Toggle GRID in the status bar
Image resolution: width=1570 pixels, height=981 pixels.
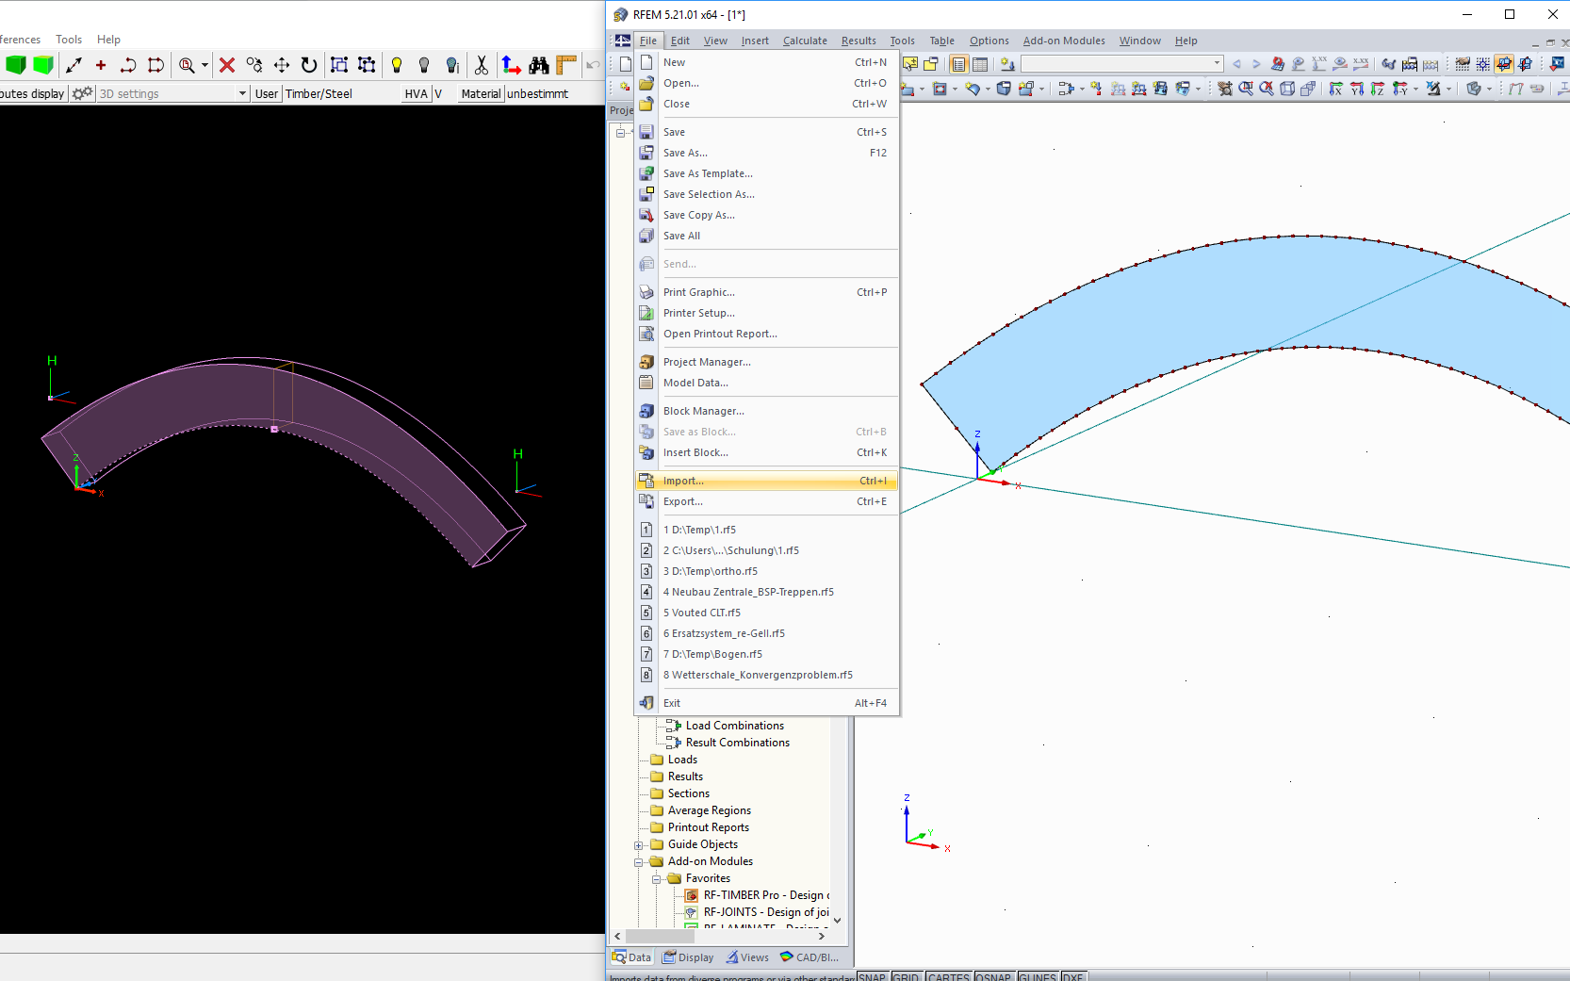tap(906, 976)
